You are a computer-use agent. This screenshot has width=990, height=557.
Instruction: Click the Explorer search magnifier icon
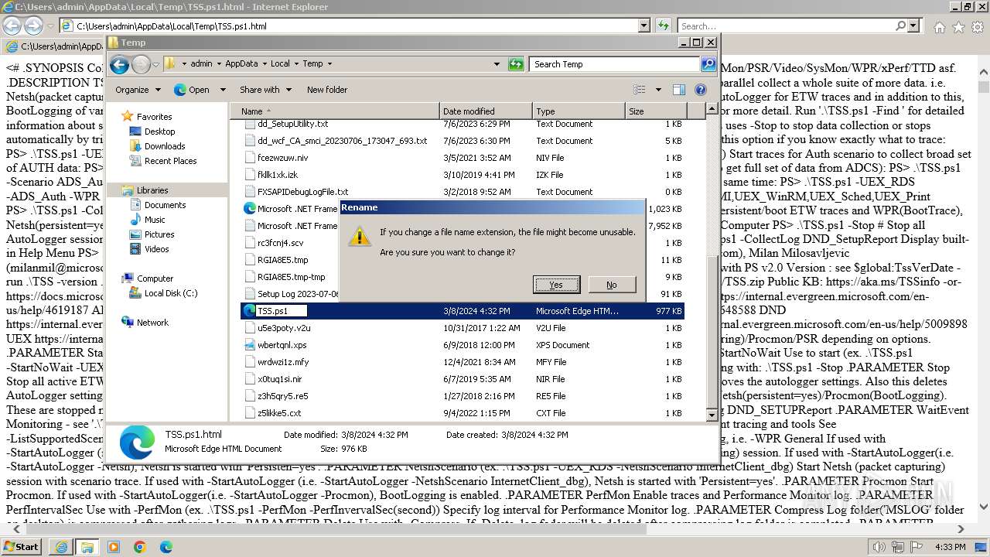tap(708, 64)
